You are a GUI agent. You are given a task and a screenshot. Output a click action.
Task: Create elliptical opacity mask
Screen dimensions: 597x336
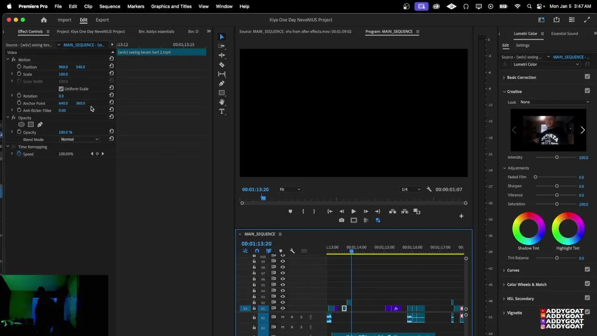[x=21, y=125]
